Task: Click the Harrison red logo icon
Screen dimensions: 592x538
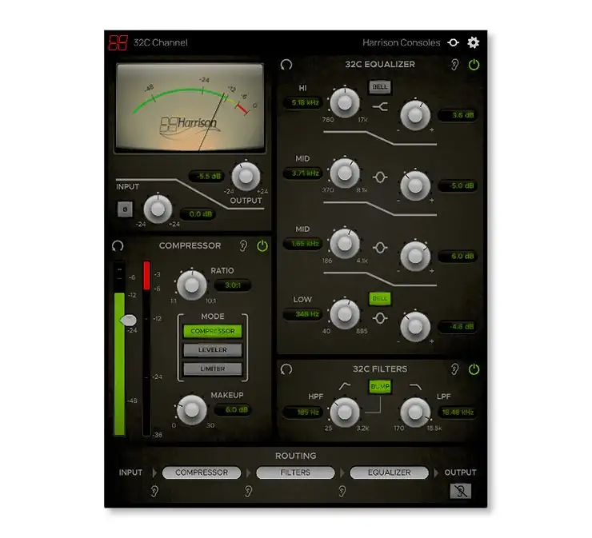Action: pyautogui.click(x=118, y=42)
